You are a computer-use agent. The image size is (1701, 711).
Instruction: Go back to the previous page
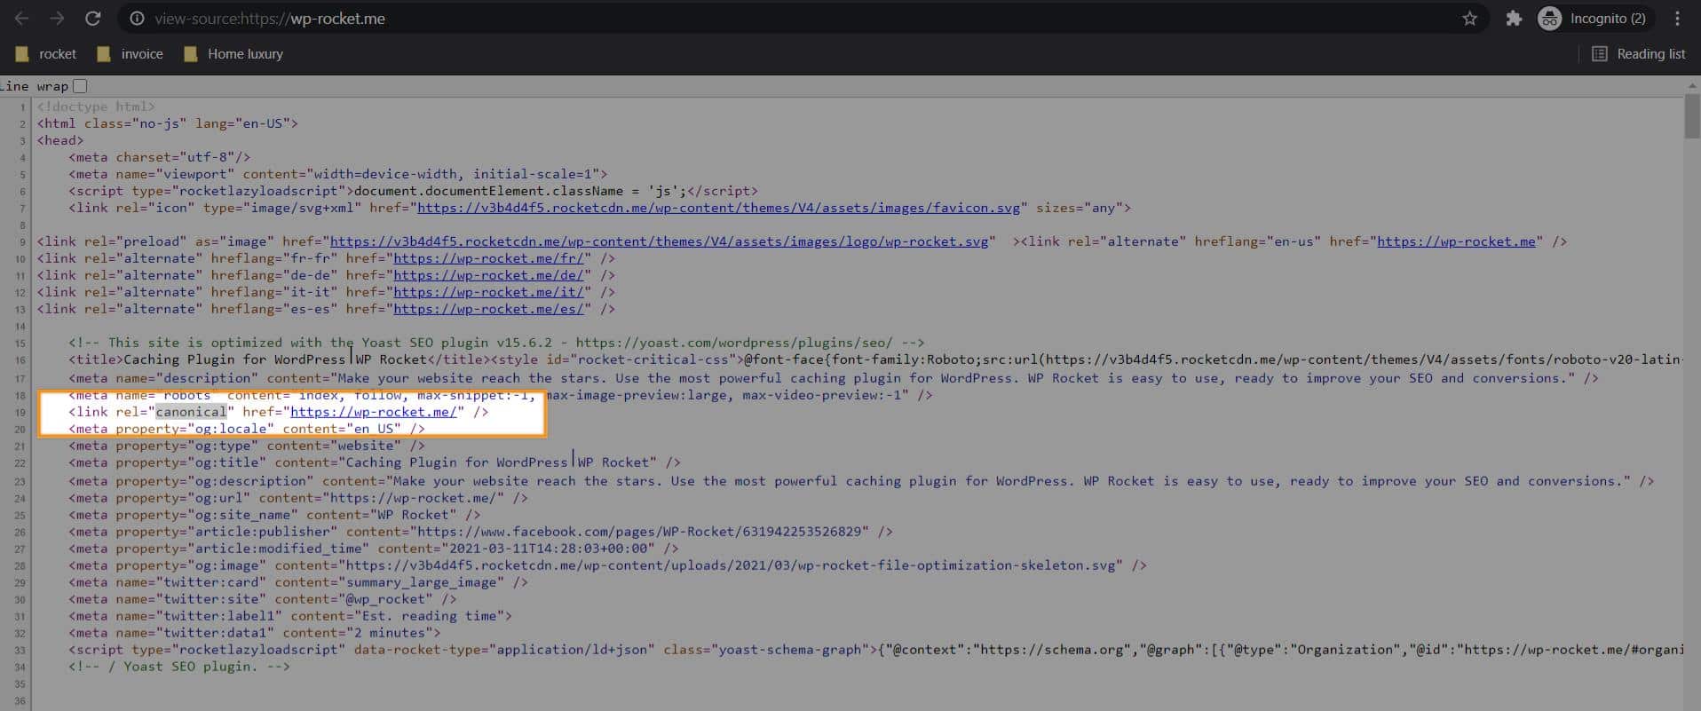(21, 19)
